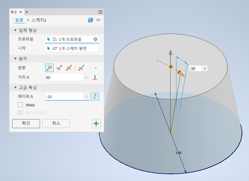
Task: Open the 거리 A value flyout arrow
Action: 86,77
